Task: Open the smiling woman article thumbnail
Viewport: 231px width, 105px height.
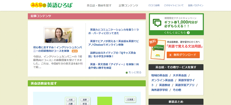Action: click(58, 35)
